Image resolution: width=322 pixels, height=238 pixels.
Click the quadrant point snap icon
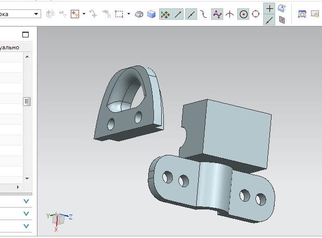tap(255, 14)
